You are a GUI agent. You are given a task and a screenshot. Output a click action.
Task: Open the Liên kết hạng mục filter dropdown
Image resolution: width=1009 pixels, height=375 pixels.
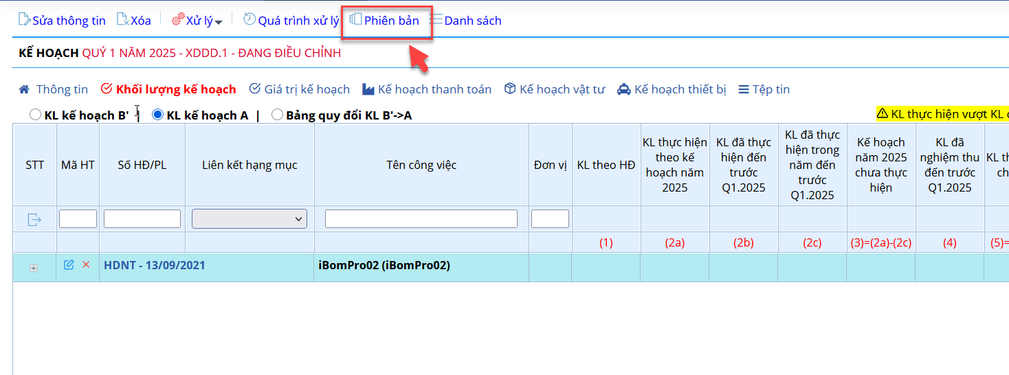click(250, 219)
